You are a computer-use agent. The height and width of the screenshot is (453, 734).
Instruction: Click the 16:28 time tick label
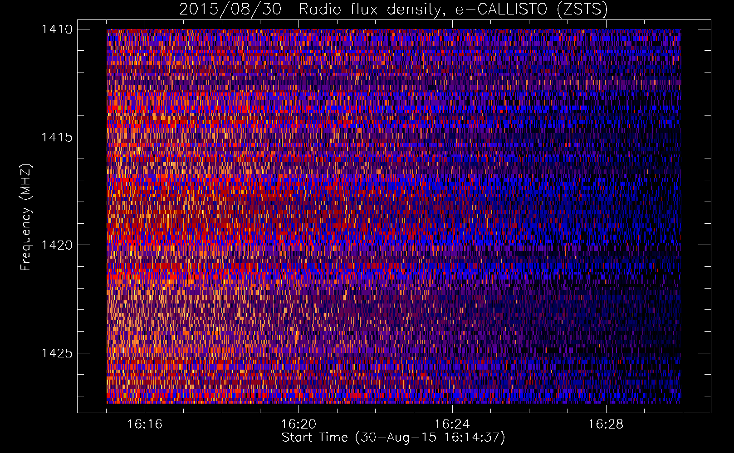coord(606,424)
